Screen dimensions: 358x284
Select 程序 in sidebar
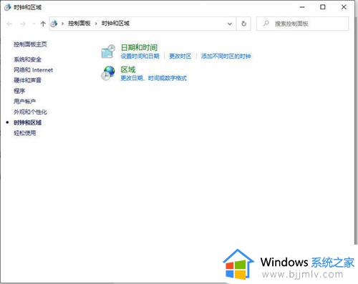(19, 91)
